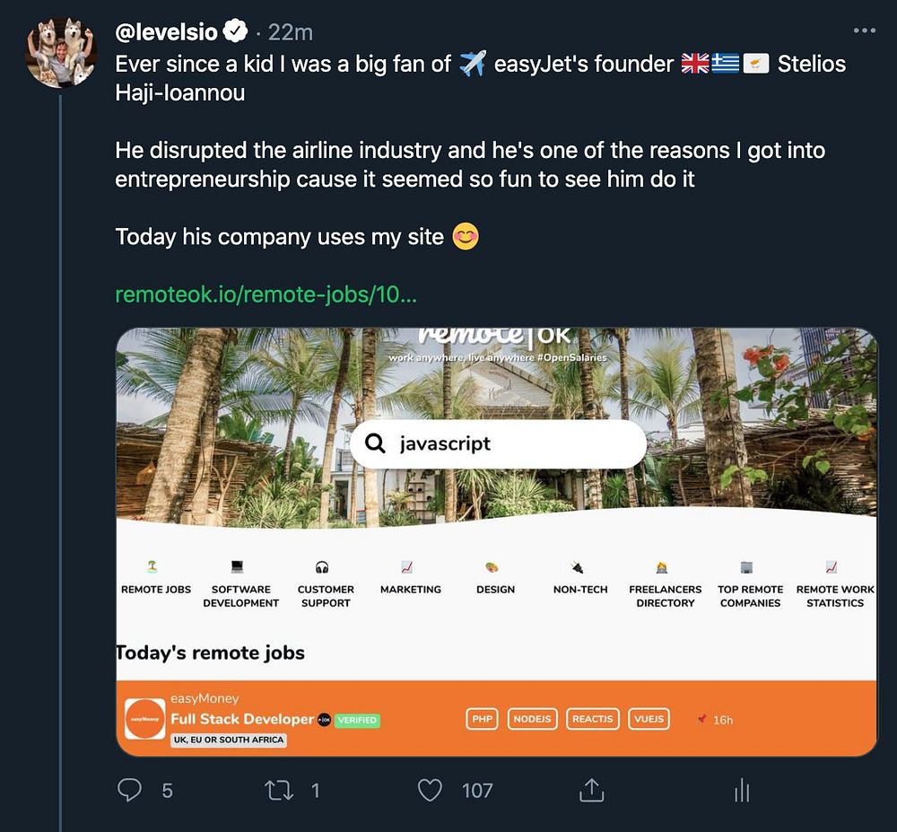This screenshot has width=897, height=832.
Task: Open the remoteok.io remote-jobs link
Action: pyautogui.click(x=266, y=294)
